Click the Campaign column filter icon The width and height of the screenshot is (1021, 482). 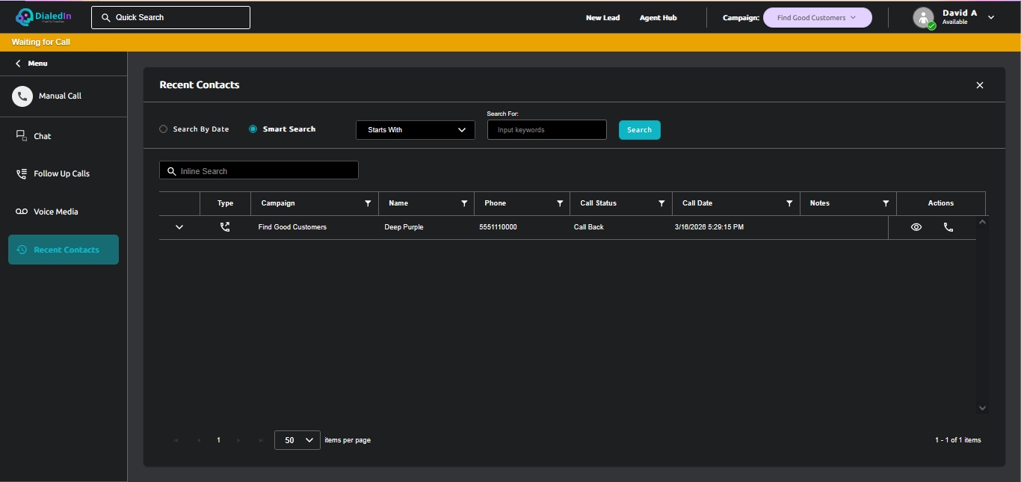(368, 203)
